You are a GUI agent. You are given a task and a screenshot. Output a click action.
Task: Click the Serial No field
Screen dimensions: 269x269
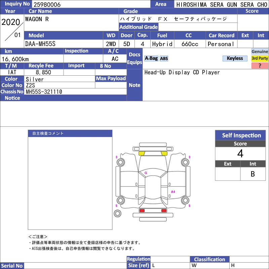tap(75, 266)
